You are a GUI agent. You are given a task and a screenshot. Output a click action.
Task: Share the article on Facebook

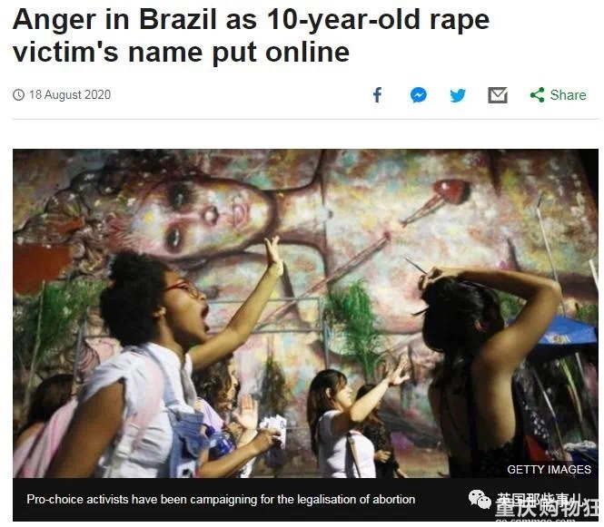[x=378, y=94]
